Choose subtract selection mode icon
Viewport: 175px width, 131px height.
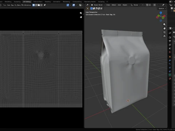coord(96,8)
